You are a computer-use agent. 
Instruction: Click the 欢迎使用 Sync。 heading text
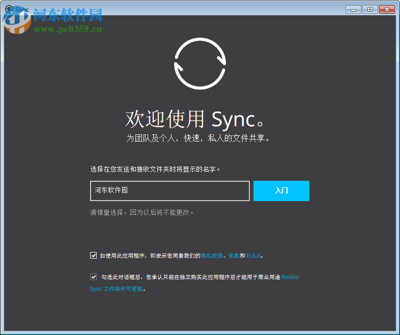coord(195,119)
